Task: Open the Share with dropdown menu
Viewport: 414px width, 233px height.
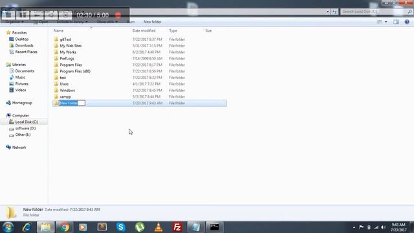Action: tap(107, 22)
